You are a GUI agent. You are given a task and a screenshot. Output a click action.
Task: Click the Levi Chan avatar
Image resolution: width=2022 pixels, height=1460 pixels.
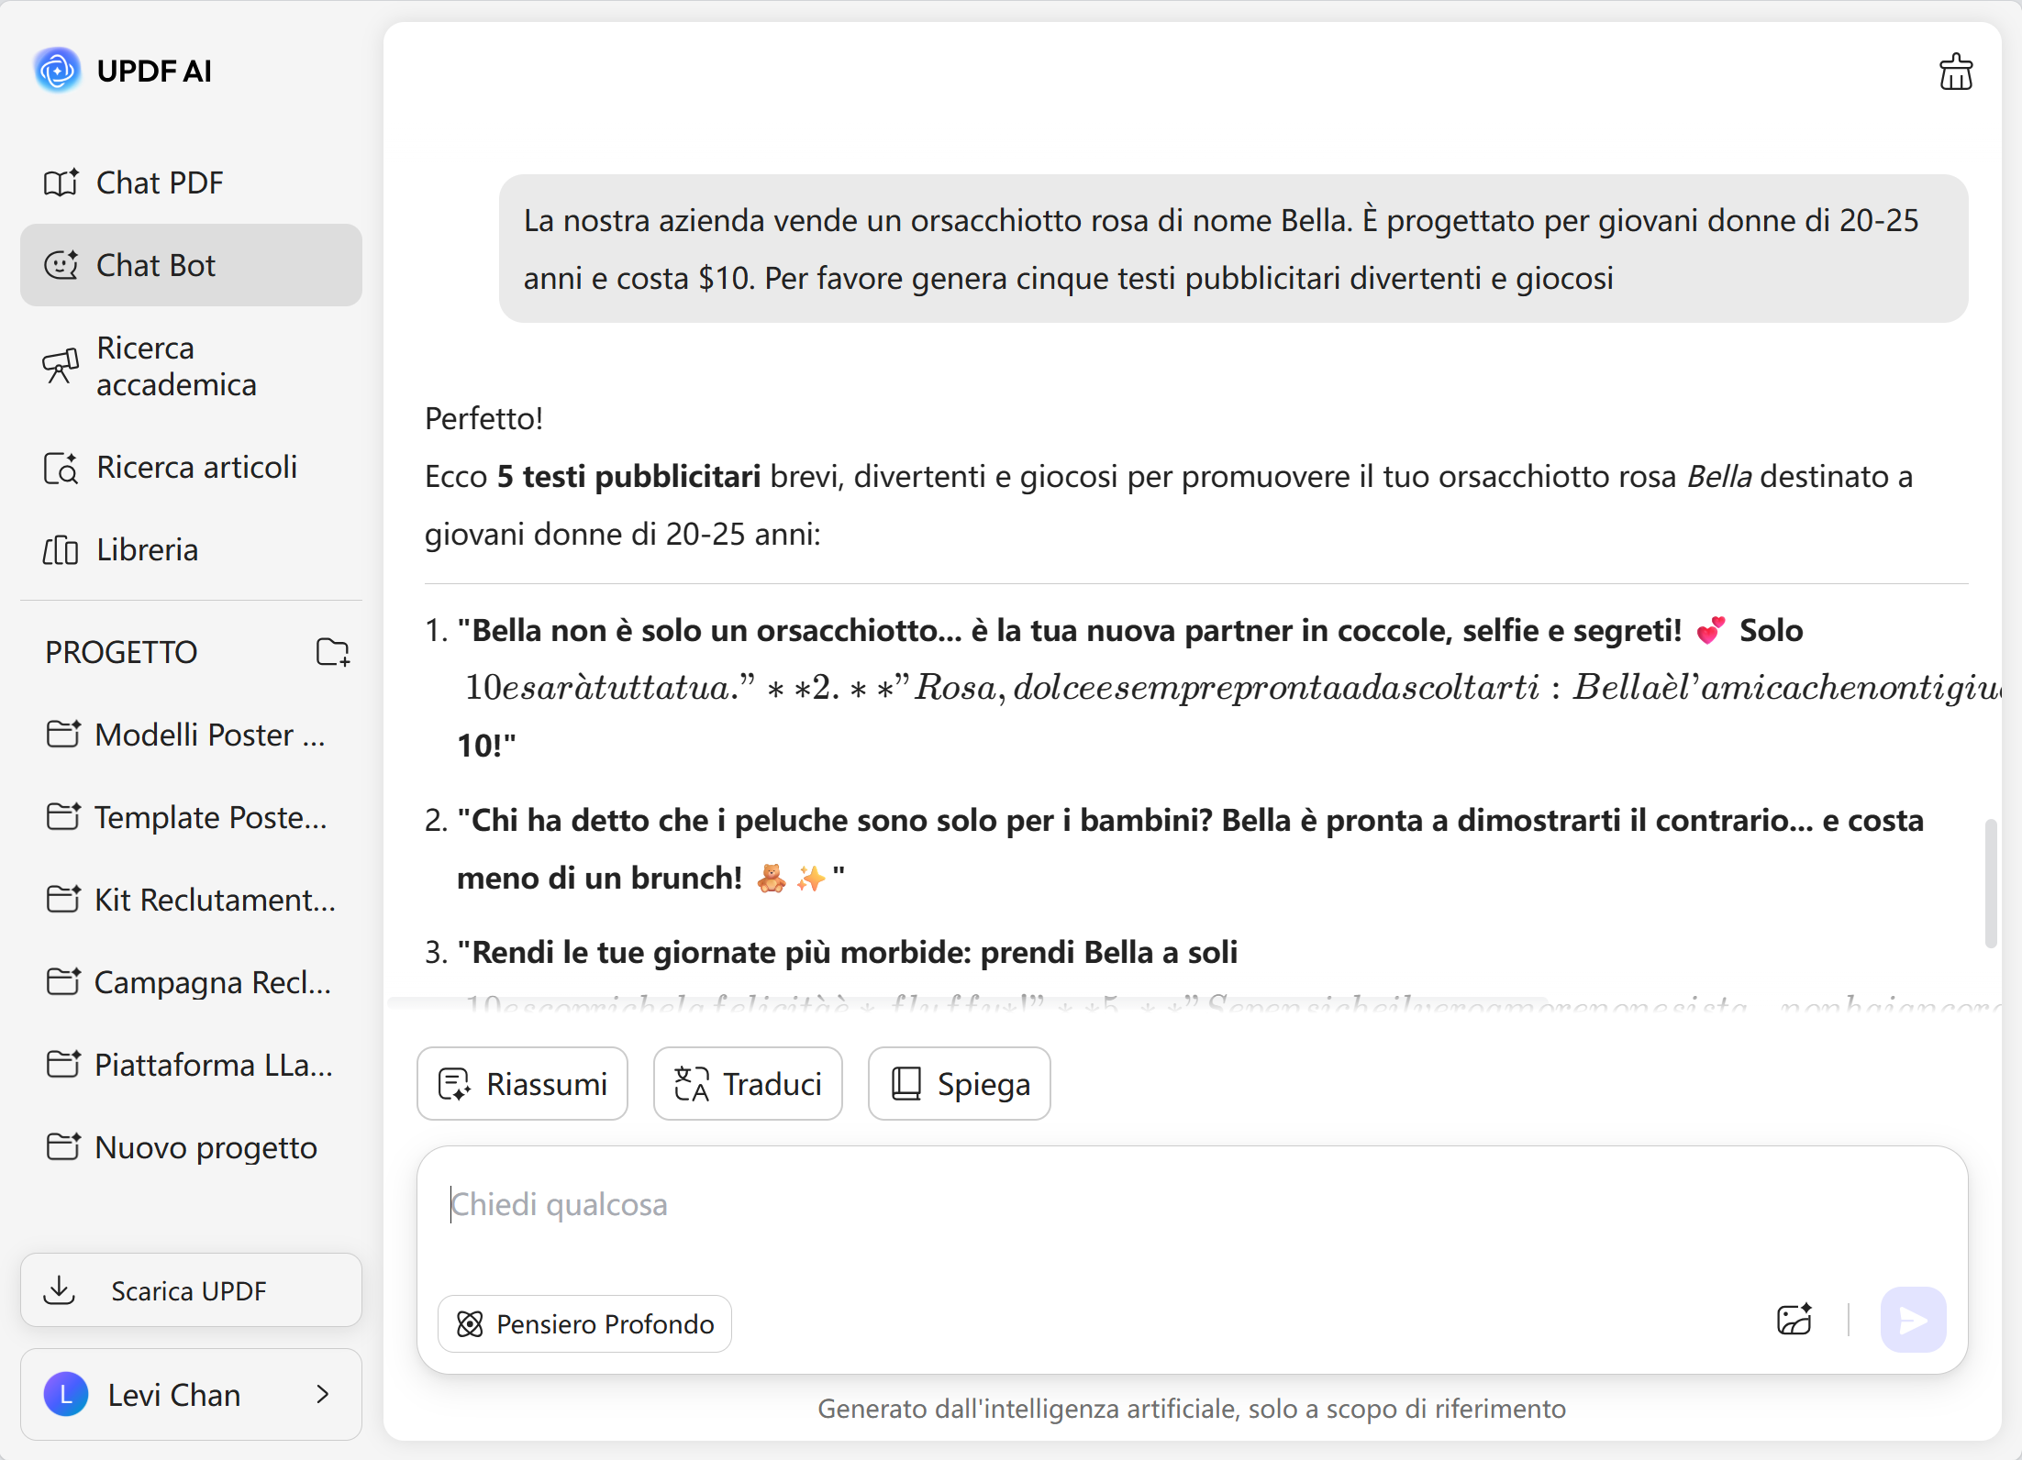(66, 1394)
